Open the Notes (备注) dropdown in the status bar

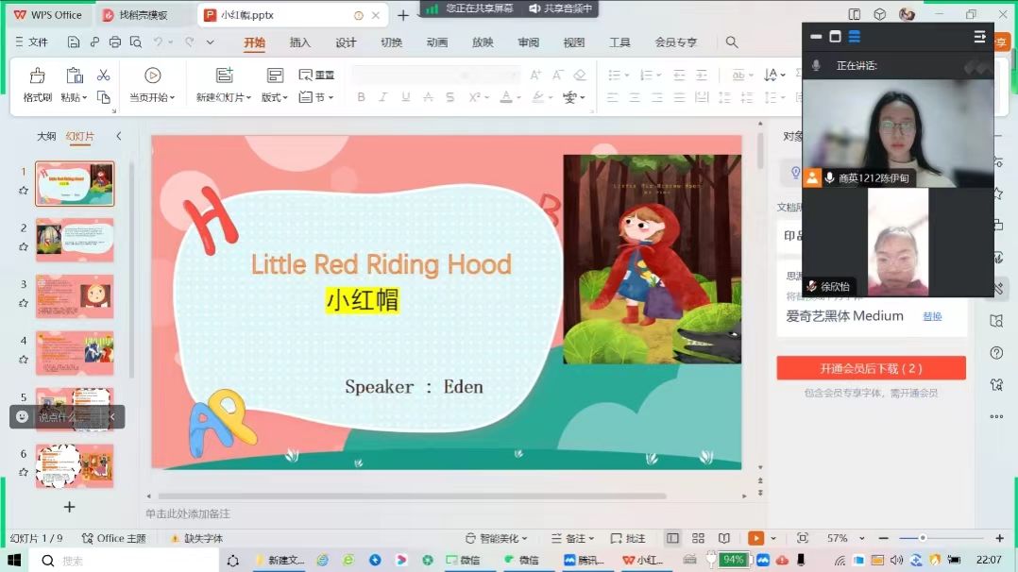click(572, 538)
